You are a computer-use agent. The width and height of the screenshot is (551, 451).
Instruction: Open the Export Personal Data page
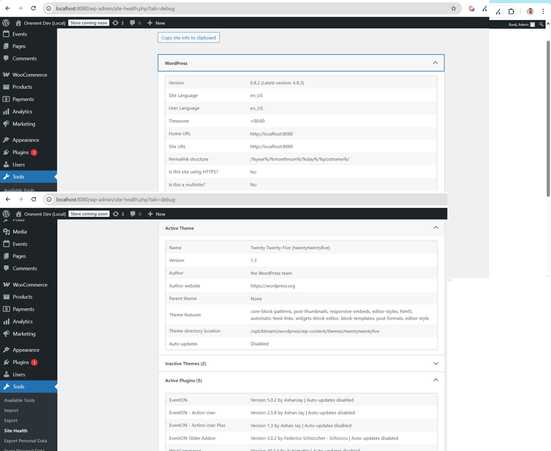(x=25, y=441)
